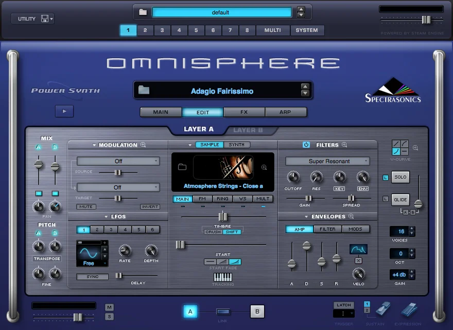Screen dimensions: 453x330
Task: Open the Free LFO rate dropdown
Action: tap(92, 263)
